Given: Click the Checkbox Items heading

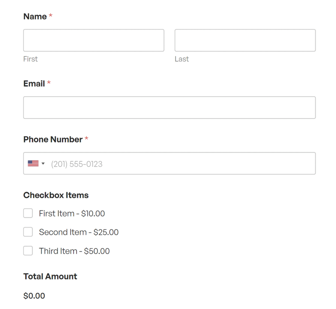Looking at the screenshot, I should 56,195.
